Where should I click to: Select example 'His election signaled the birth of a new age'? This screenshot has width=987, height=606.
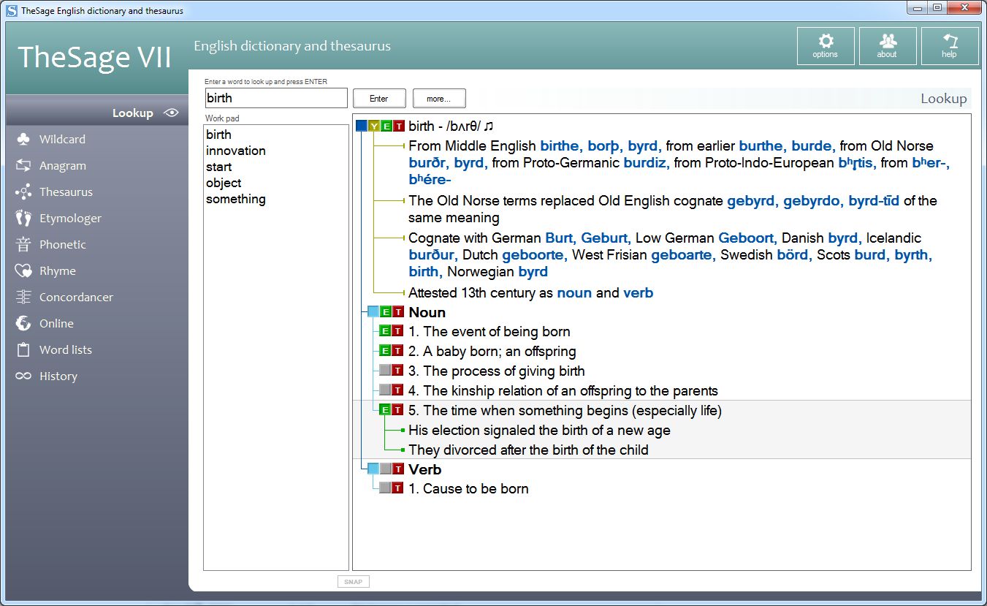(x=539, y=430)
